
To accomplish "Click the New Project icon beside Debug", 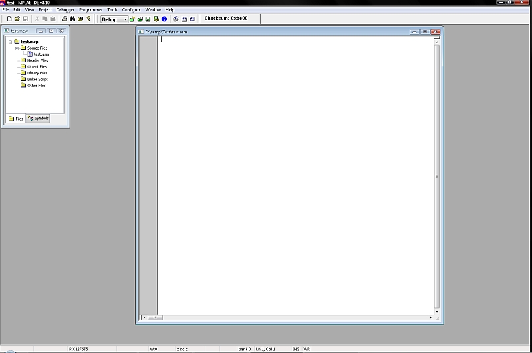I will tap(132, 19).
